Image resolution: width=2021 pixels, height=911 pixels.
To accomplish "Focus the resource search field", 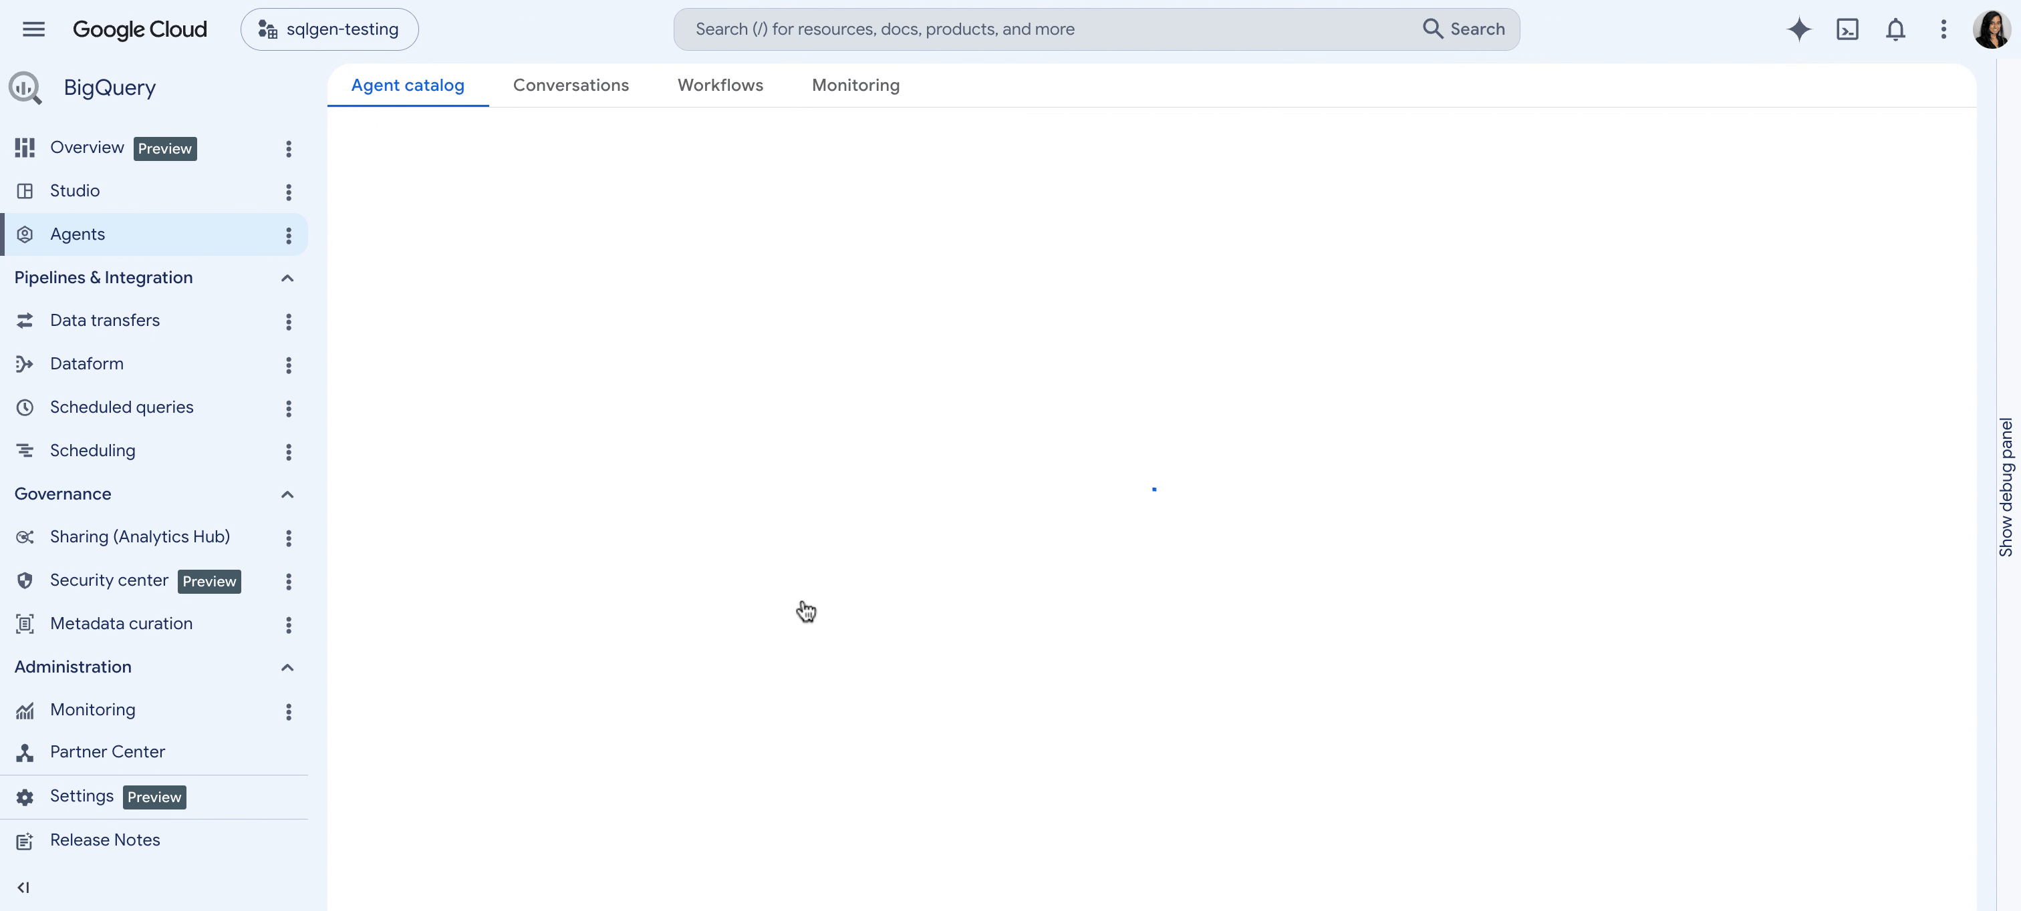I will [x=1043, y=29].
